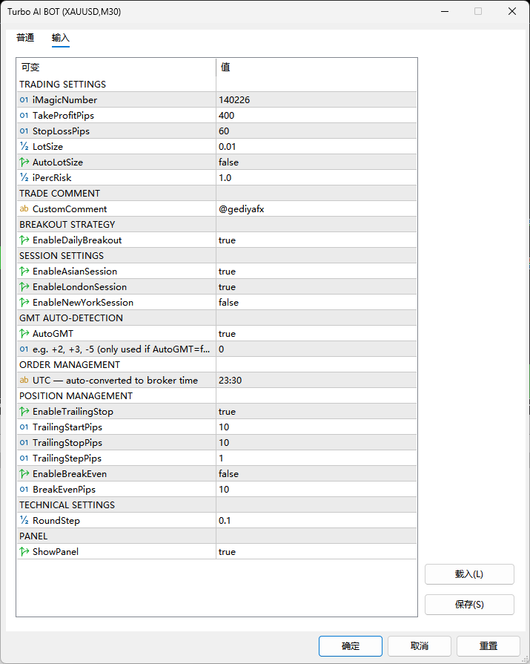Click the boolean icon beside EnableDailyBreakout
This screenshot has height=664, width=530.
pyautogui.click(x=24, y=240)
